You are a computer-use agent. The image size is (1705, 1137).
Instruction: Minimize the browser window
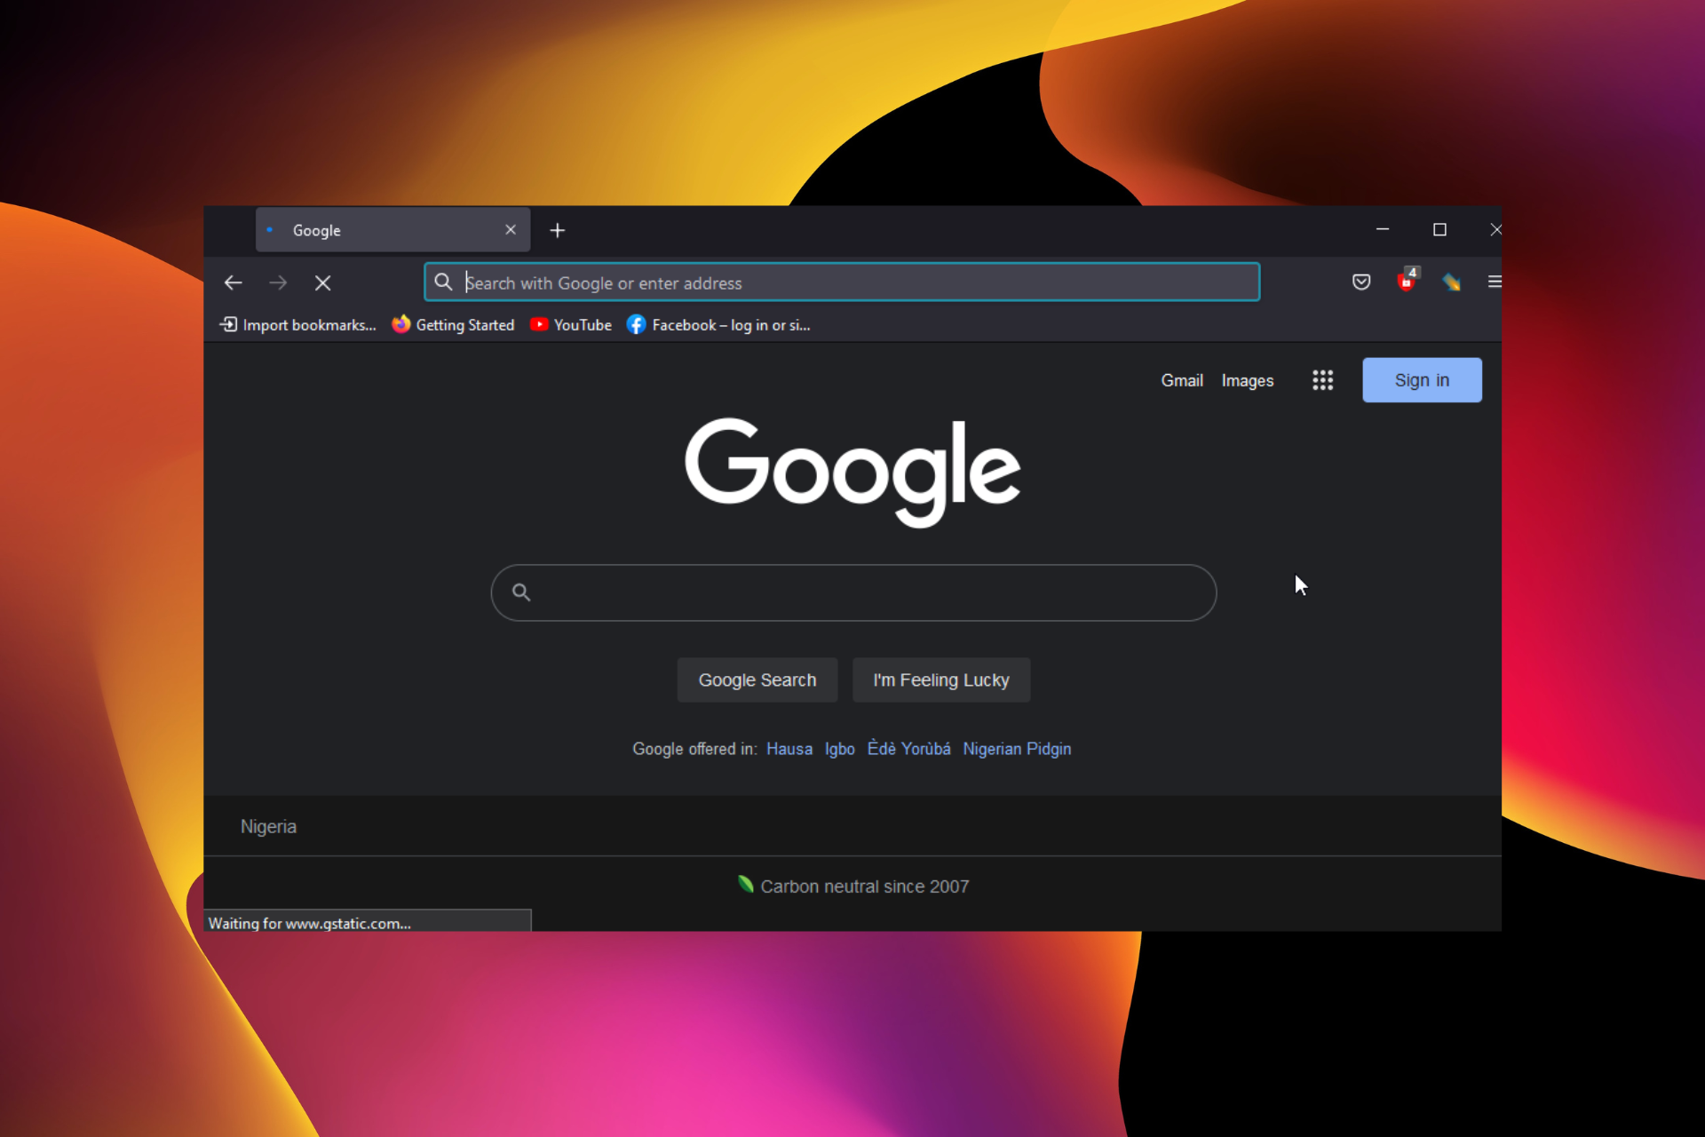click(1383, 230)
